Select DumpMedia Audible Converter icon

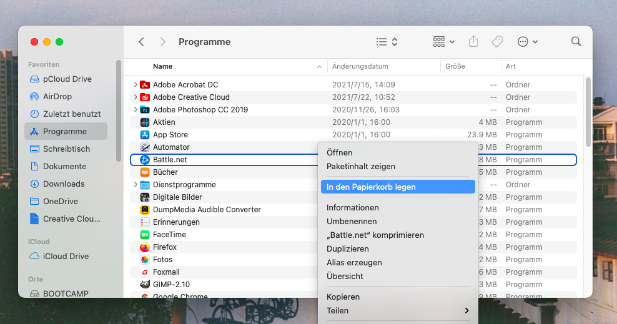(x=145, y=210)
